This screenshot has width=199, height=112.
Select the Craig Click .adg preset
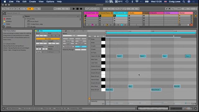coord(36,24)
